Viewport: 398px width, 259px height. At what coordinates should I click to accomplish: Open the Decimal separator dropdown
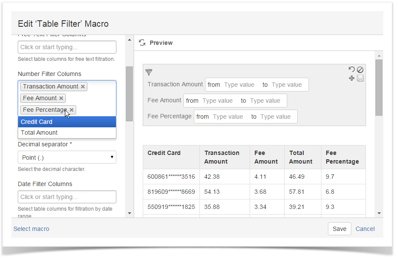(67, 157)
